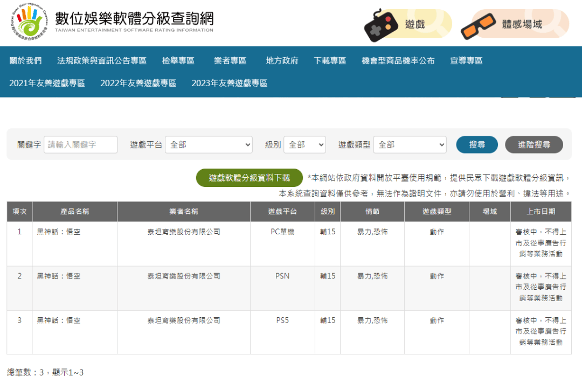Expand the 級別 rating dropdown

tap(304, 145)
